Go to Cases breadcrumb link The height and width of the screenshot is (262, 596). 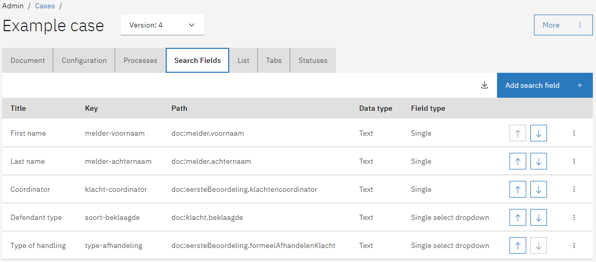tap(45, 6)
